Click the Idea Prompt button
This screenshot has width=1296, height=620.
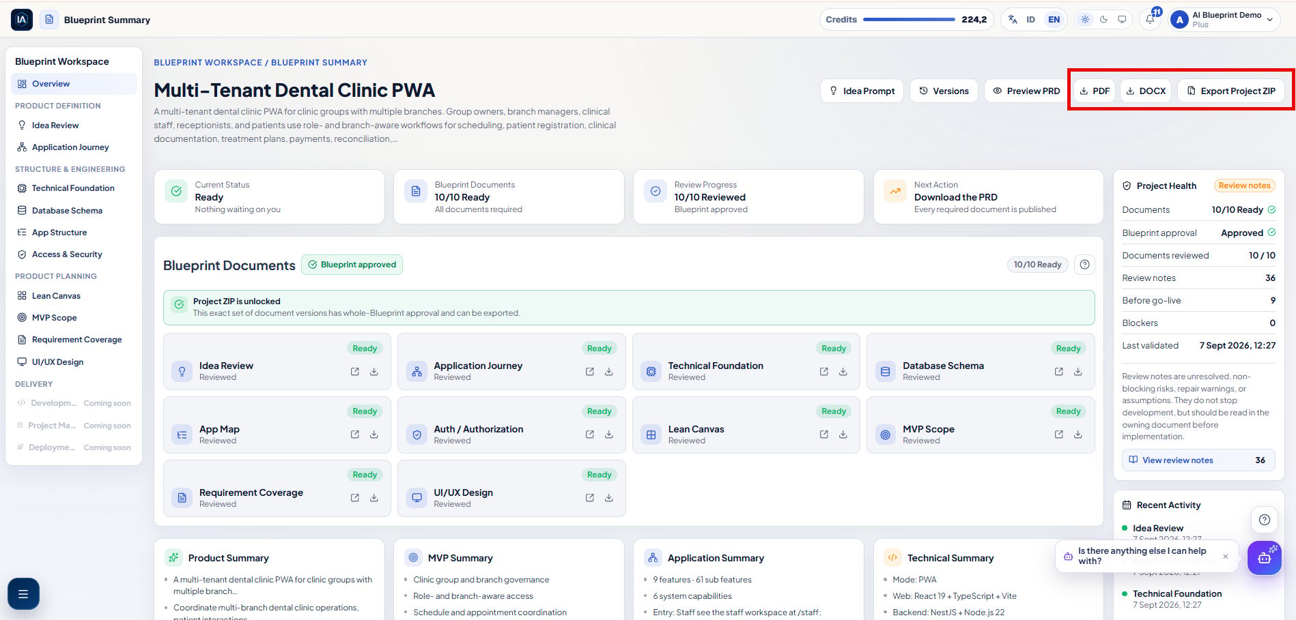point(862,91)
